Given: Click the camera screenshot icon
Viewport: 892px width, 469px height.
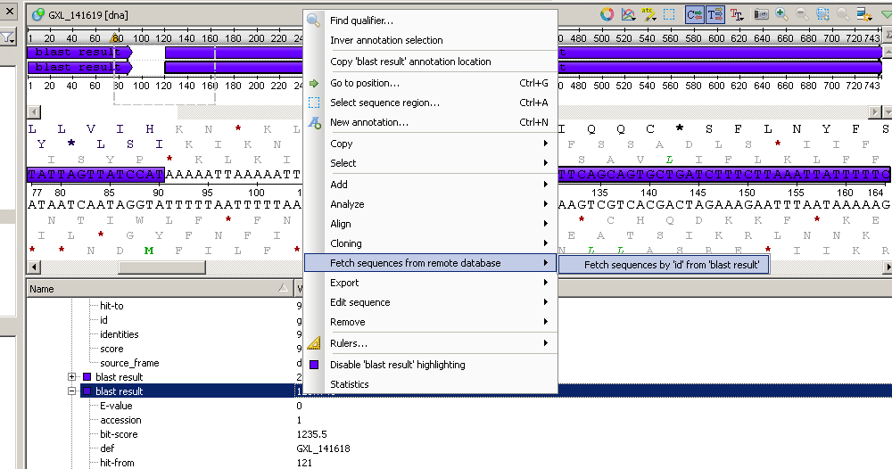Looking at the screenshot, I should coord(761,14).
